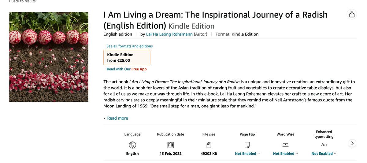
Task: Click the share icon
Action: click(352, 14)
